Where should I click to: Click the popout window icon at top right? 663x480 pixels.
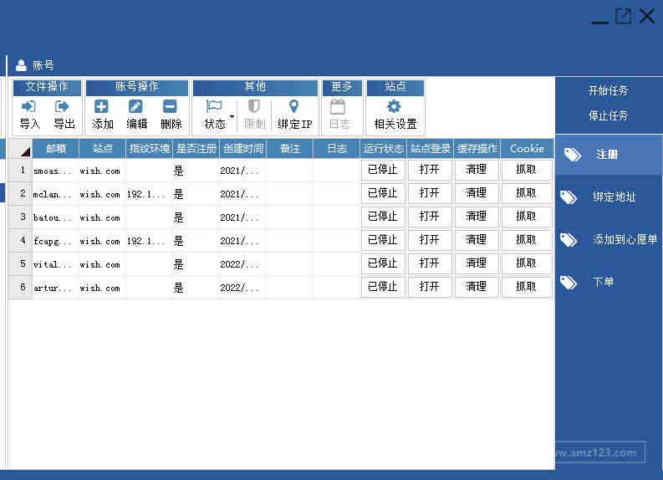[623, 16]
